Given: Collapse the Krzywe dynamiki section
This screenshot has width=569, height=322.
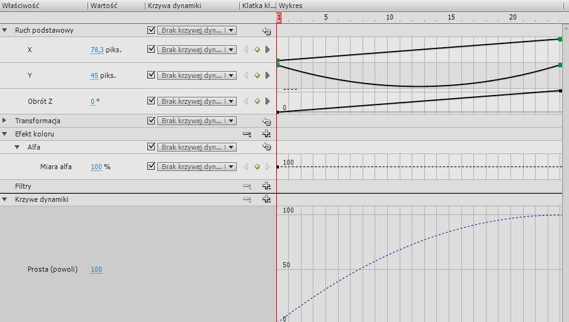Looking at the screenshot, I should [x=4, y=199].
